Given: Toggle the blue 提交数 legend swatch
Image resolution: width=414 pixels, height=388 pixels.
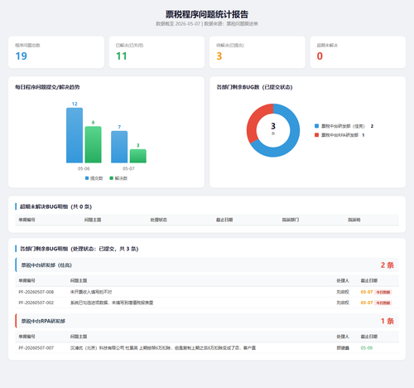Looking at the screenshot, I should tap(87, 178).
